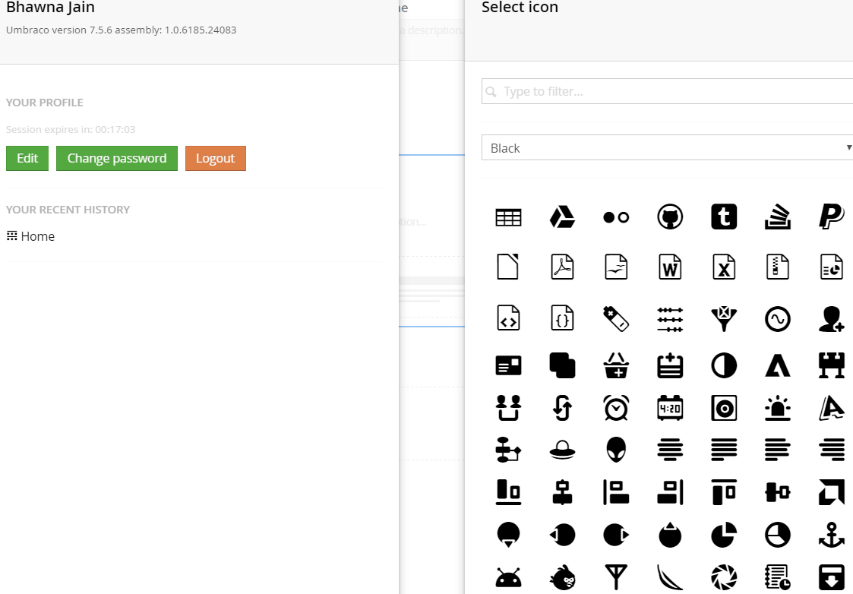Select the Flickr two-dots icon
853x594 pixels.
616,217
